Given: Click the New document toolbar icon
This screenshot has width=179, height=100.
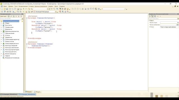Looking at the screenshot, I should click(x=2, y=9).
